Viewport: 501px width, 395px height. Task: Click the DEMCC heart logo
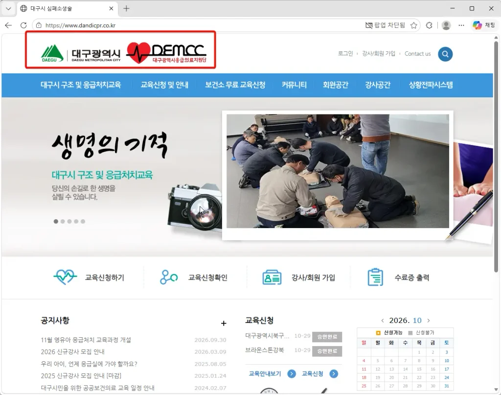[x=166, y=52]
